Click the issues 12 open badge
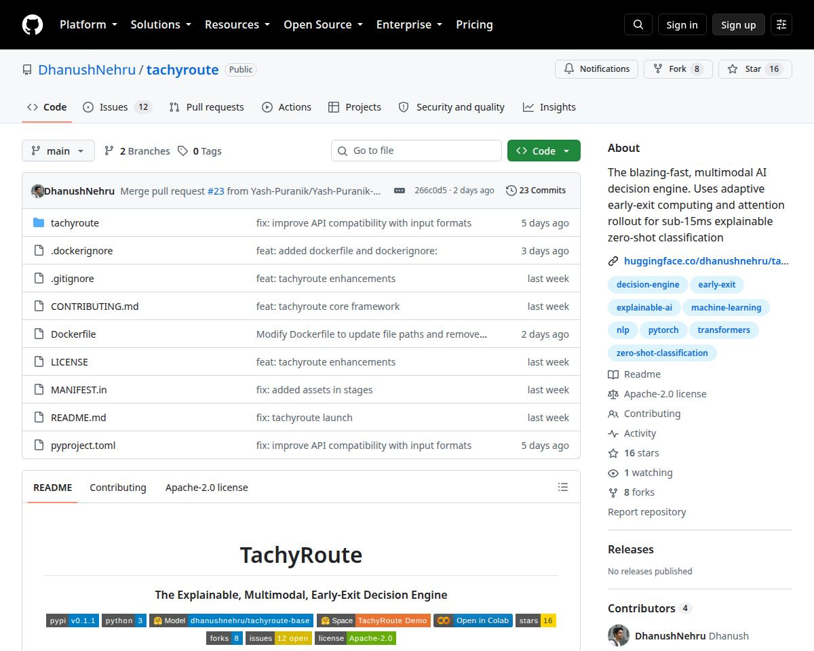 (x=279, y=638)
